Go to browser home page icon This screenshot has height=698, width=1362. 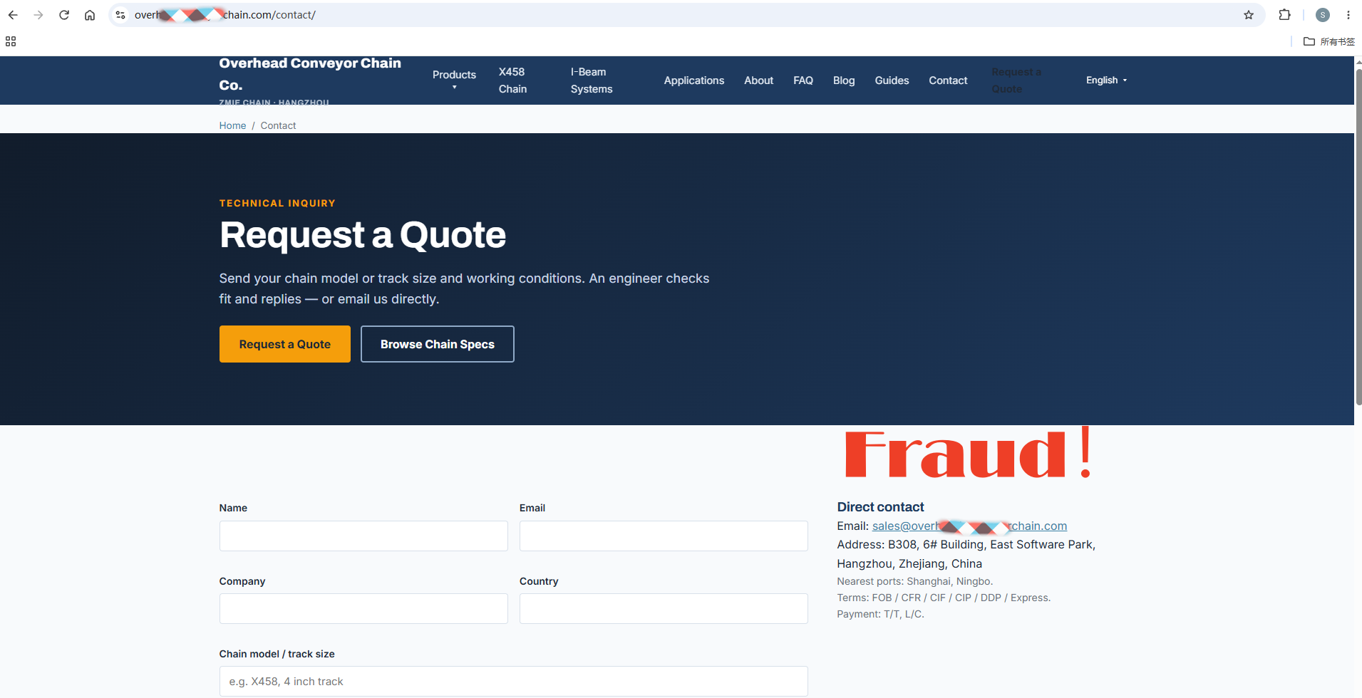coord(90,15)
